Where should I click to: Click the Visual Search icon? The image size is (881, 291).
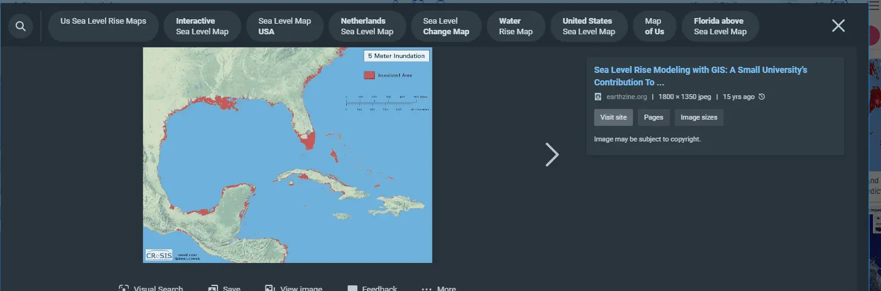click(x=124, y=289)
